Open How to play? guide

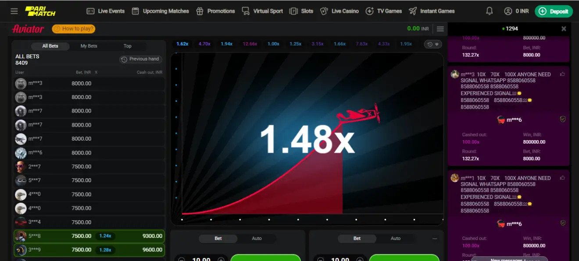pyautogui.click(x=74, y=29)
